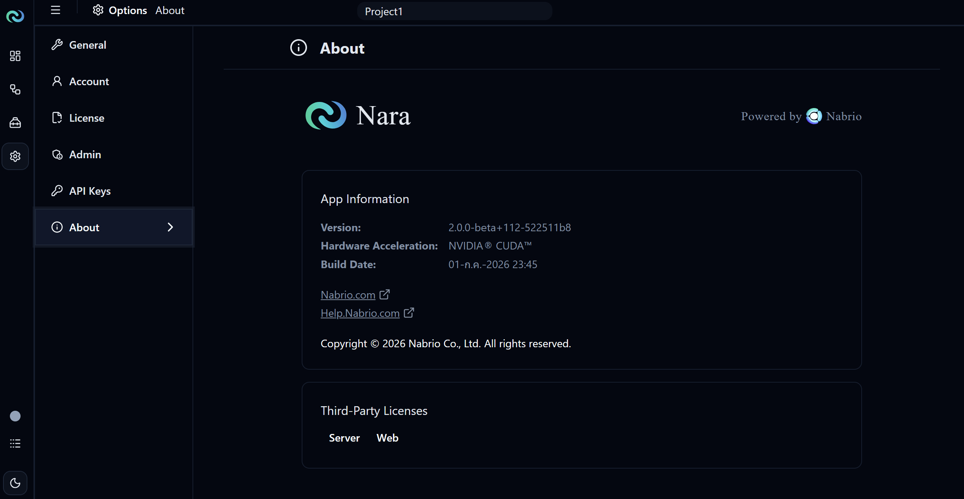Open the Help.Nabrio.com link
964x499 pixels.
360,313
